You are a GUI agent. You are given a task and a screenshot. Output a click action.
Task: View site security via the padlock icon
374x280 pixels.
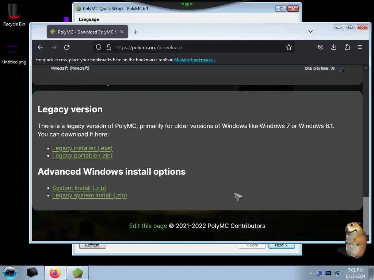pos(109,47)
